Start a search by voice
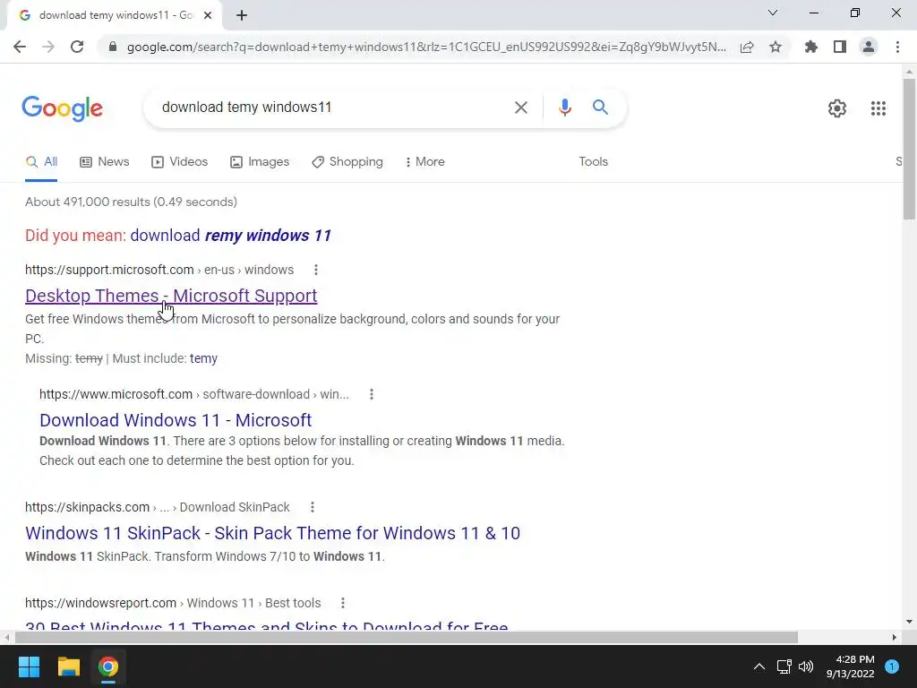917x688 pixels. 564,107
